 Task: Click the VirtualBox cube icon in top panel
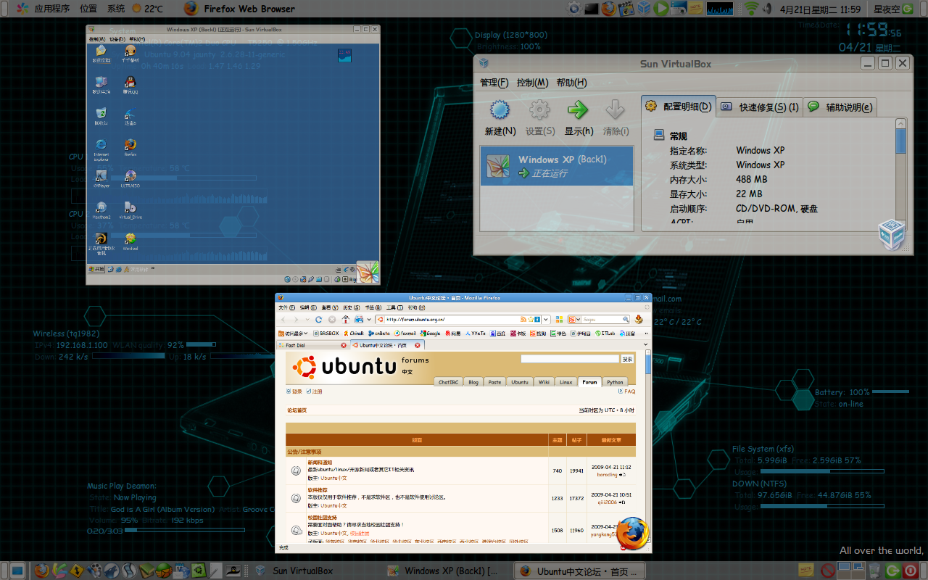pos(645,9)
